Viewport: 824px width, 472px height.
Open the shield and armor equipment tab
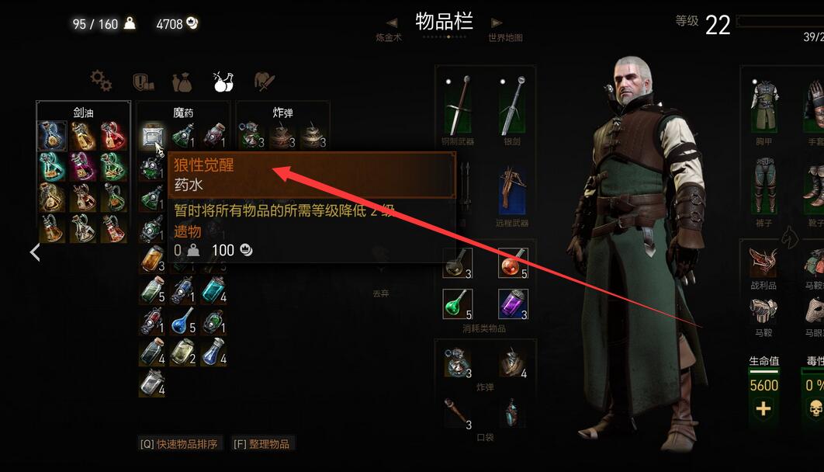(x=143, y=82)
